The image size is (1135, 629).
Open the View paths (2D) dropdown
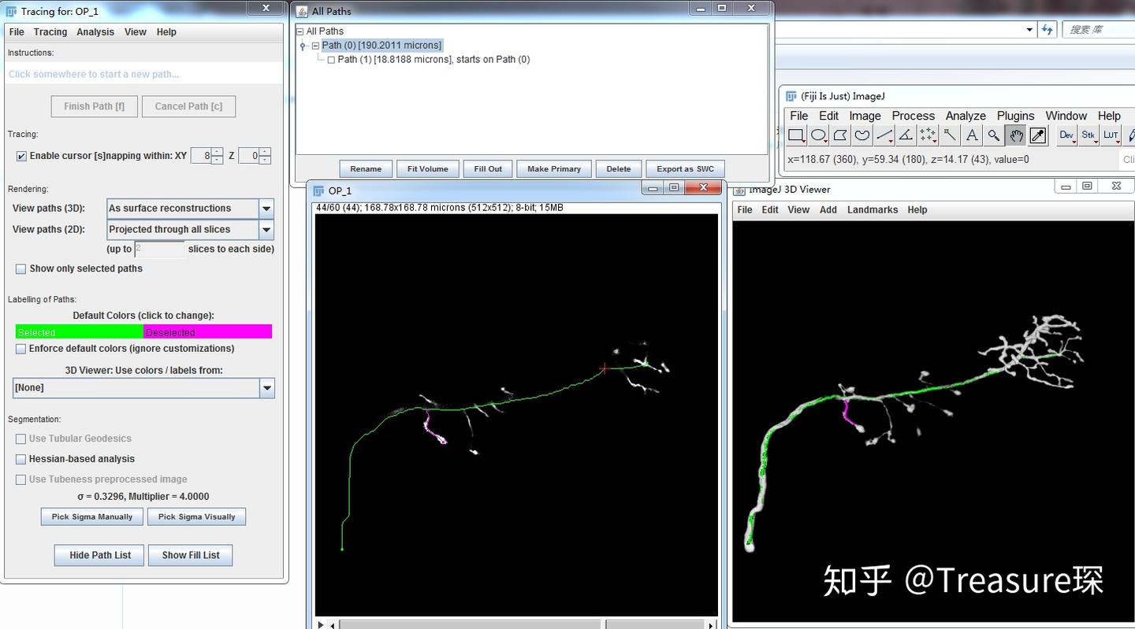pyautogui.click(x=266, y=229)
